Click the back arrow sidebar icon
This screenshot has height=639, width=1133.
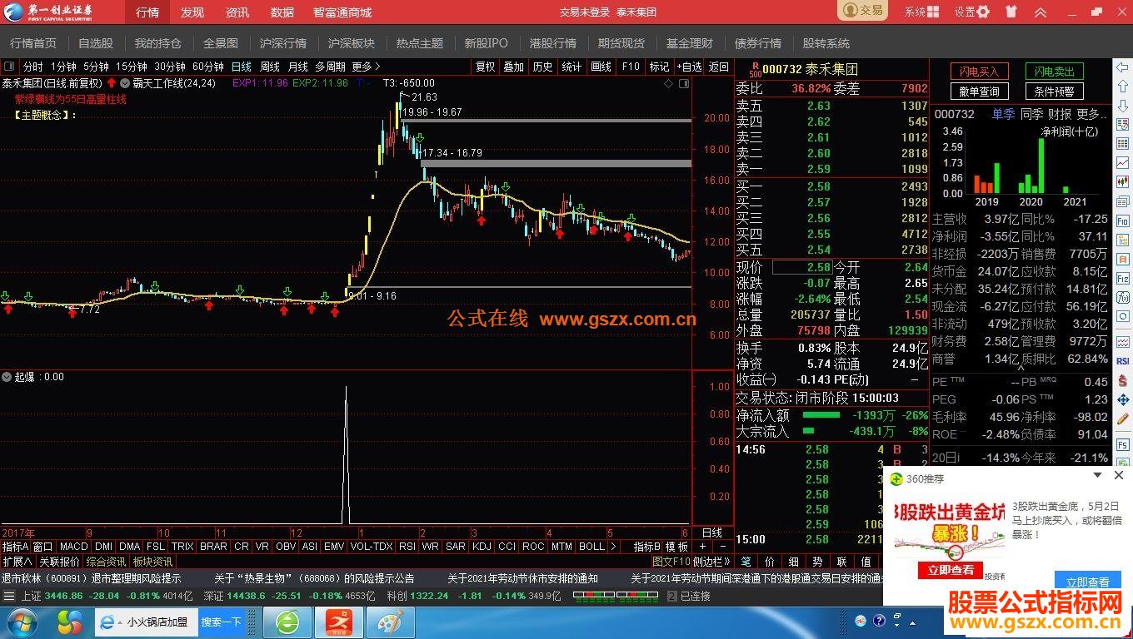[x=1122, y=67]
